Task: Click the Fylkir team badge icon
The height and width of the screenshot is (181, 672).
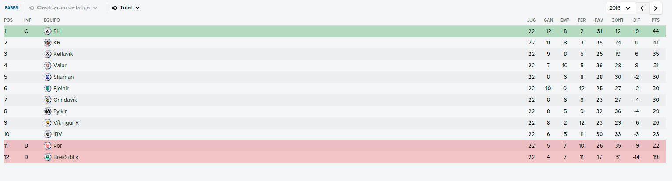Action: pyautogui.click(x=48, y=111)
